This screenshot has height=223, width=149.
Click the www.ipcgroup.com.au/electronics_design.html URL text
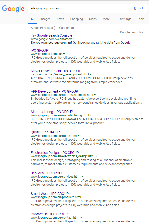(62, 156)
